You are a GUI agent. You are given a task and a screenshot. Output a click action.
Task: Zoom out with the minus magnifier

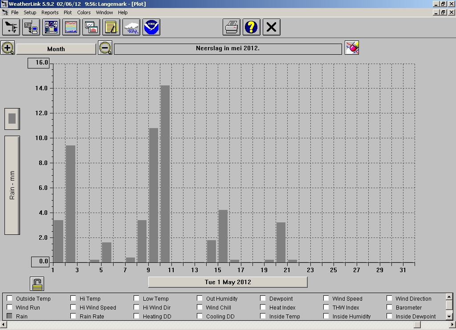105,48
